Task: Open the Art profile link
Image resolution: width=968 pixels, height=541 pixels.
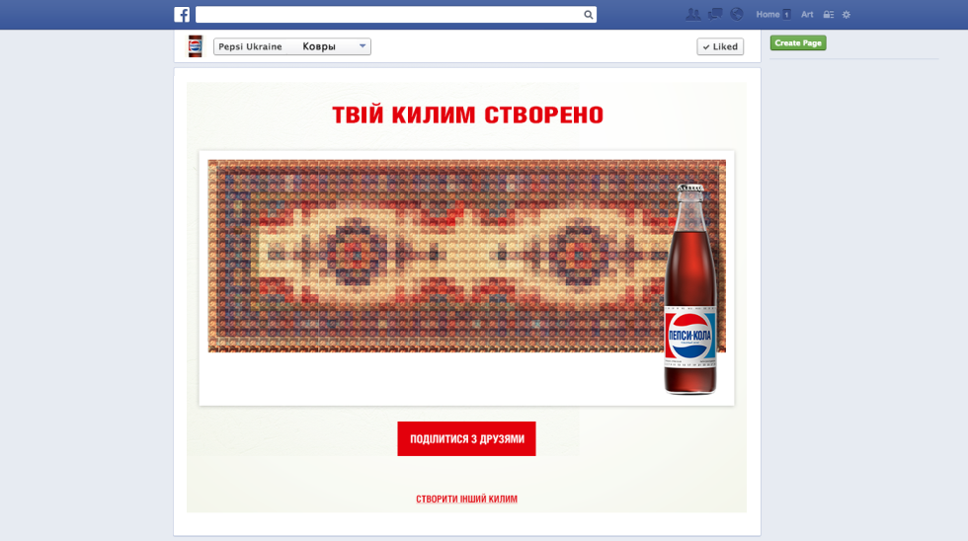Action: (807, 15)
